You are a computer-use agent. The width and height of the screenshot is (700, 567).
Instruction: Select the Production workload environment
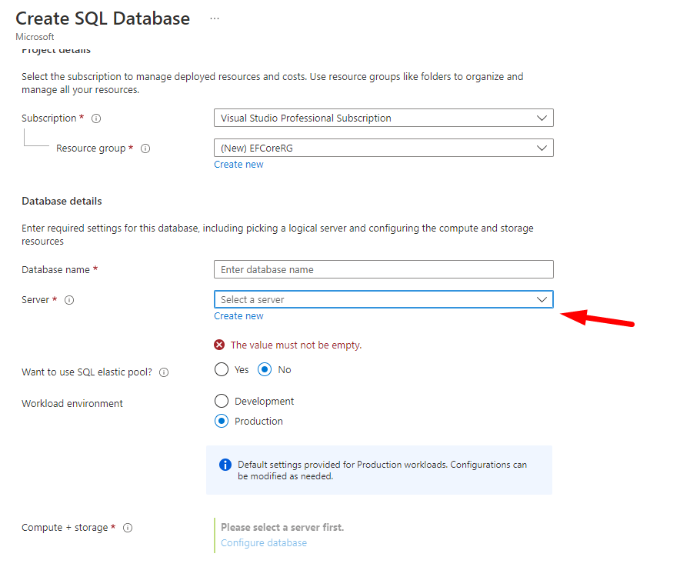pos(222,421)
